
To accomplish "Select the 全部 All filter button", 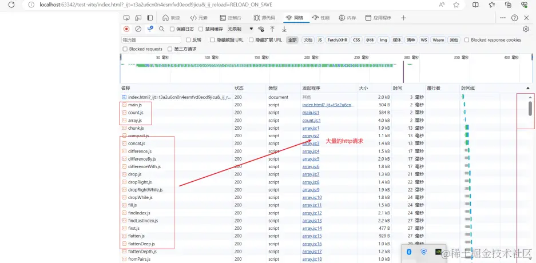I will coord(292,40).
